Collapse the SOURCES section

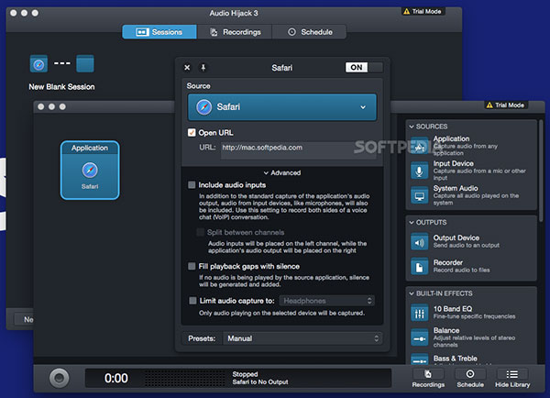click(x=412, y=127)
